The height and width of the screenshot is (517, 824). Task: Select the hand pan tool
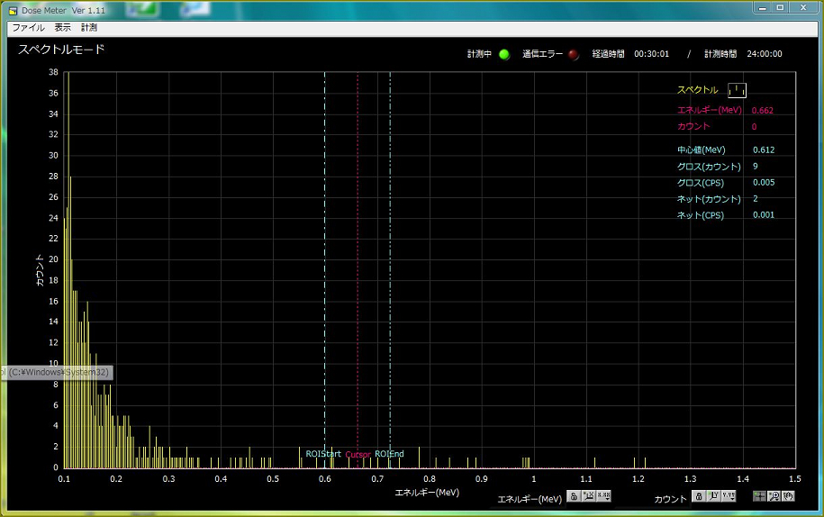(x=788, y=496)
